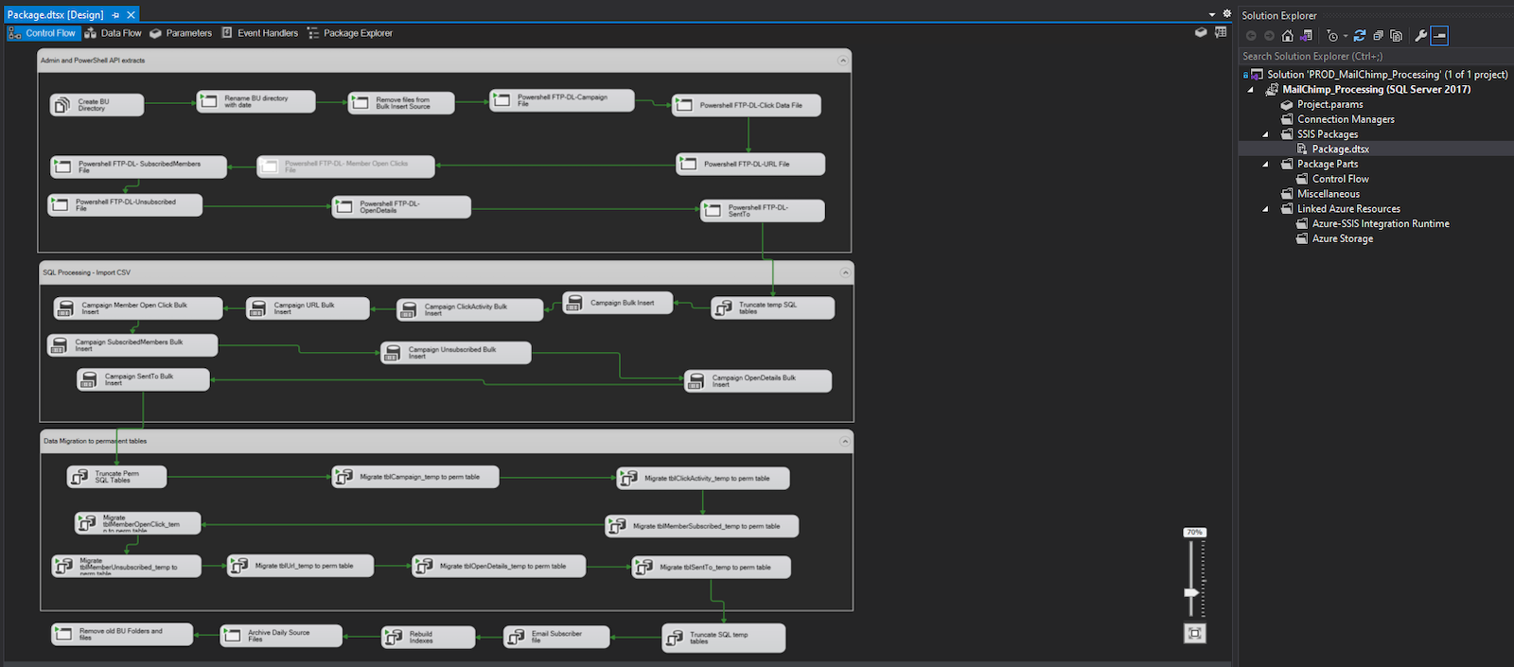Select Project.params in Solution Explorer
This screenshot has width=1514, height=667.
1329,105
